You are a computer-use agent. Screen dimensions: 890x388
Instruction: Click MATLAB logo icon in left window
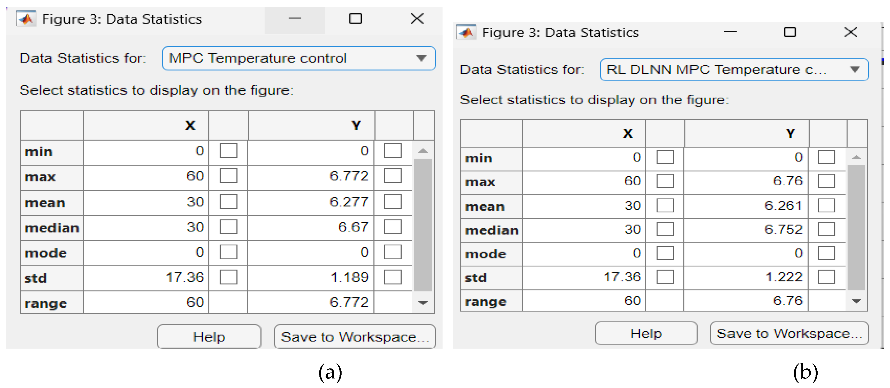(26, 19)
